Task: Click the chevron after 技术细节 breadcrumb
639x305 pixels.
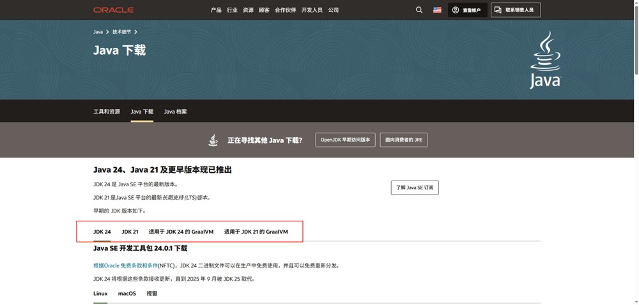Action: coord(135,32)
